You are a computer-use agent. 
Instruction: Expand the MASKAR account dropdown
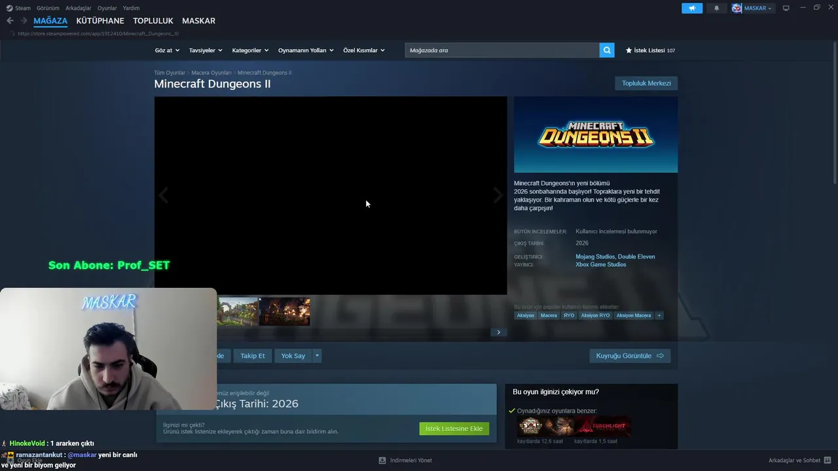(753, 8)
